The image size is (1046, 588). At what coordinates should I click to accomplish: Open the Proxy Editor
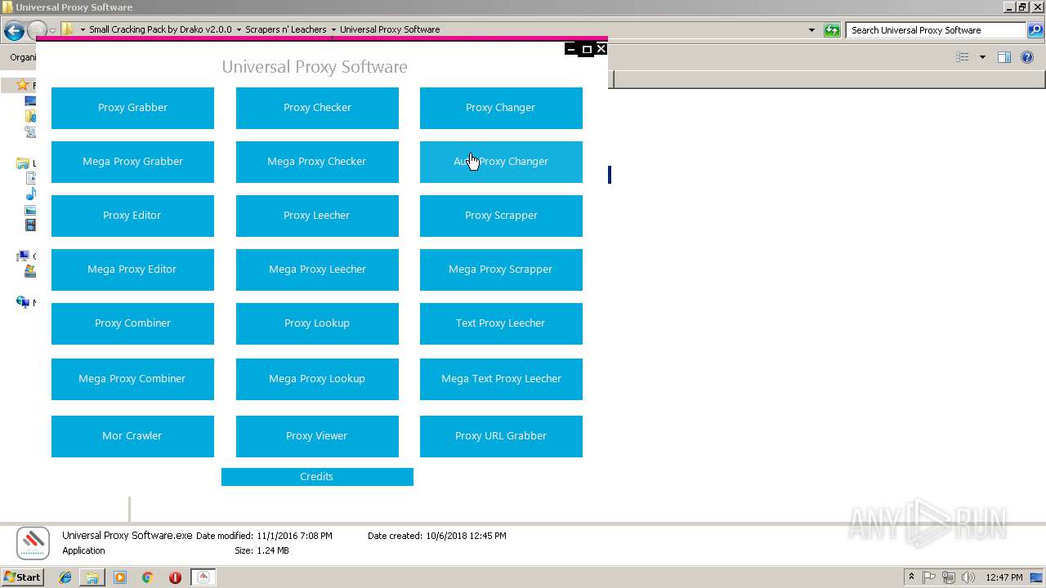132,216
